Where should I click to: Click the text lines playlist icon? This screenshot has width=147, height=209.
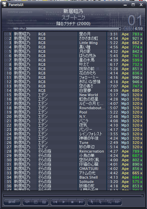117,202
